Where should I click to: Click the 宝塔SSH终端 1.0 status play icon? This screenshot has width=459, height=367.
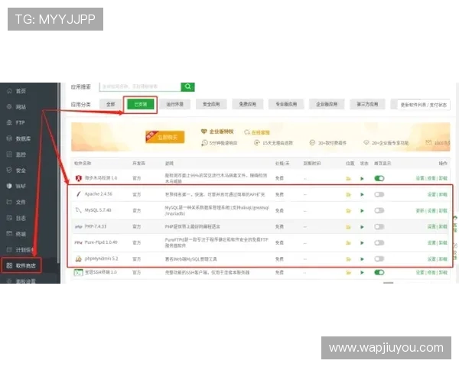click(x=362, y=272)
